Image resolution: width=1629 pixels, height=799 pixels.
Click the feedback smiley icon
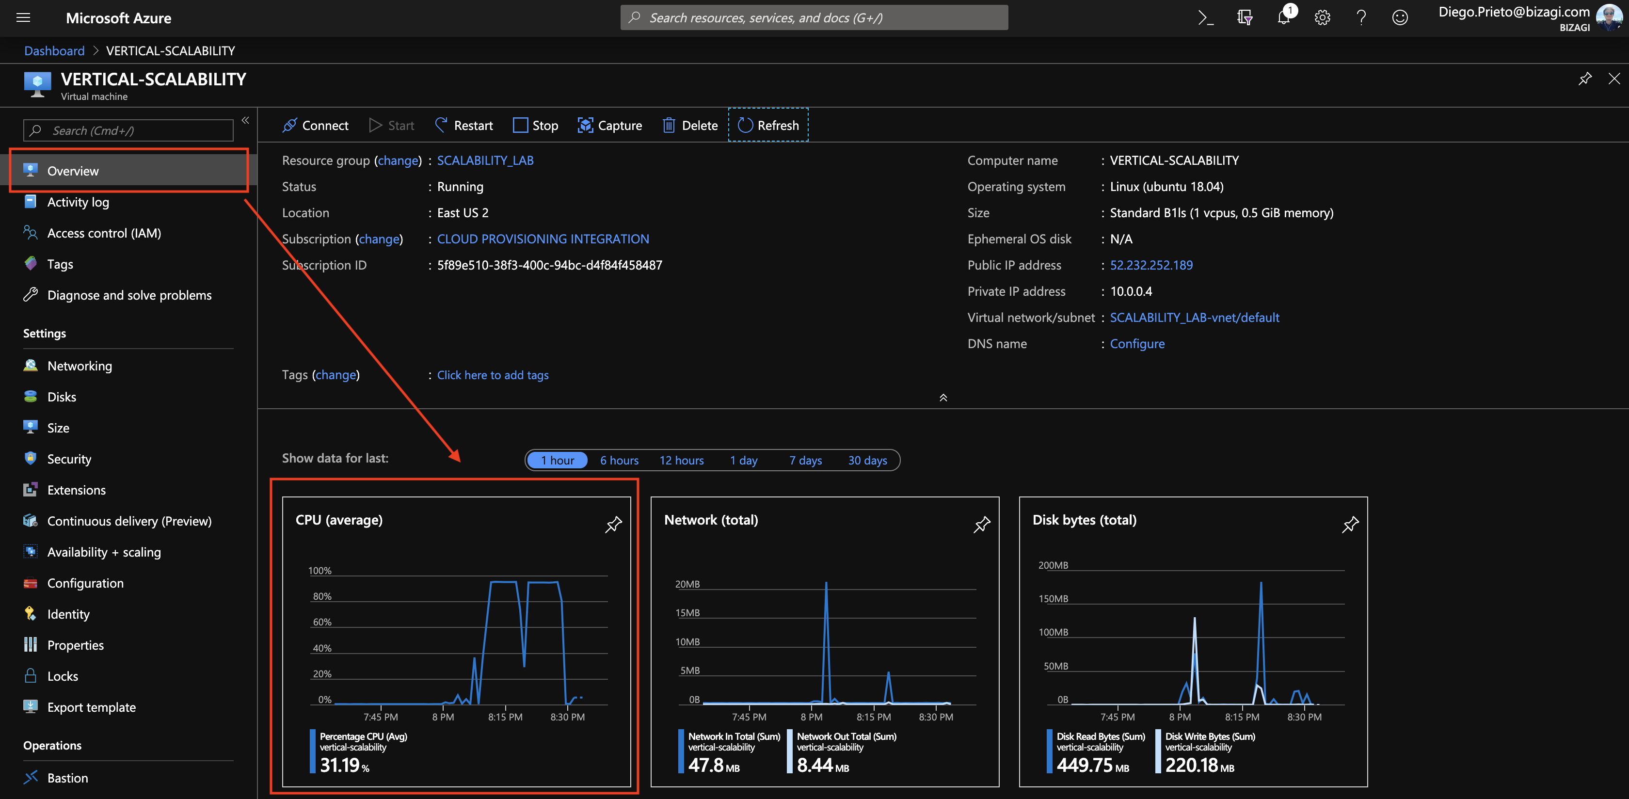(x=1400, y=18)
